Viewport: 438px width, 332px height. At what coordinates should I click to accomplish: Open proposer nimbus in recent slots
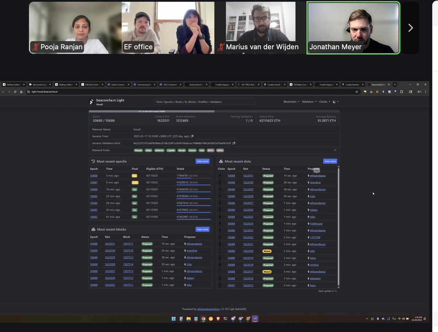(x=314, y=265)
